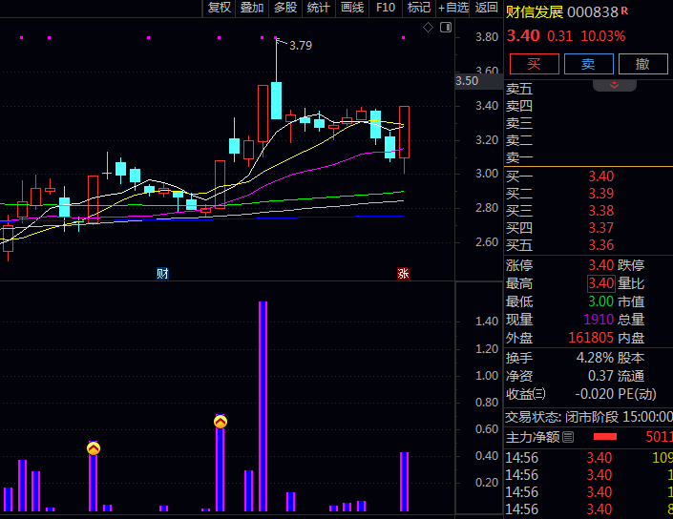Click the 财 financial report marker
Viewport: 673px width, 519px height.
point(162,274)
